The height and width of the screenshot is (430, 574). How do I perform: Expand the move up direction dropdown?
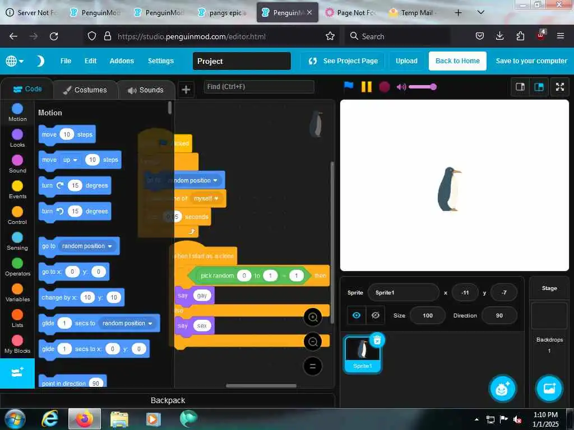70,160
